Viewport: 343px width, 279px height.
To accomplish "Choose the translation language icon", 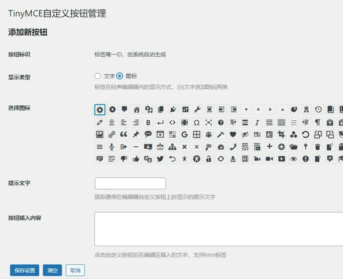I will (x=148, y=159).
